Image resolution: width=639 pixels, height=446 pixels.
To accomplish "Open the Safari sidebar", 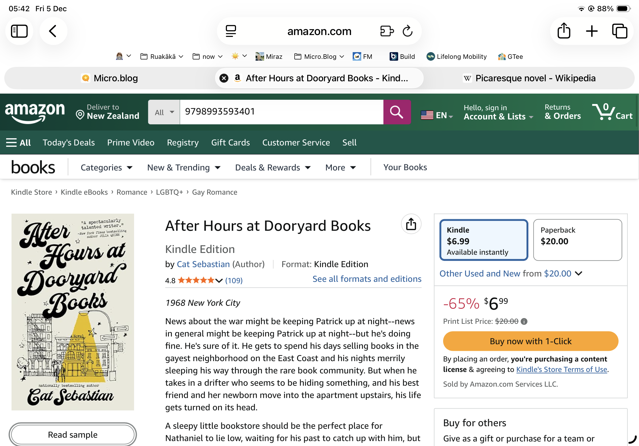I will (19, 31).
